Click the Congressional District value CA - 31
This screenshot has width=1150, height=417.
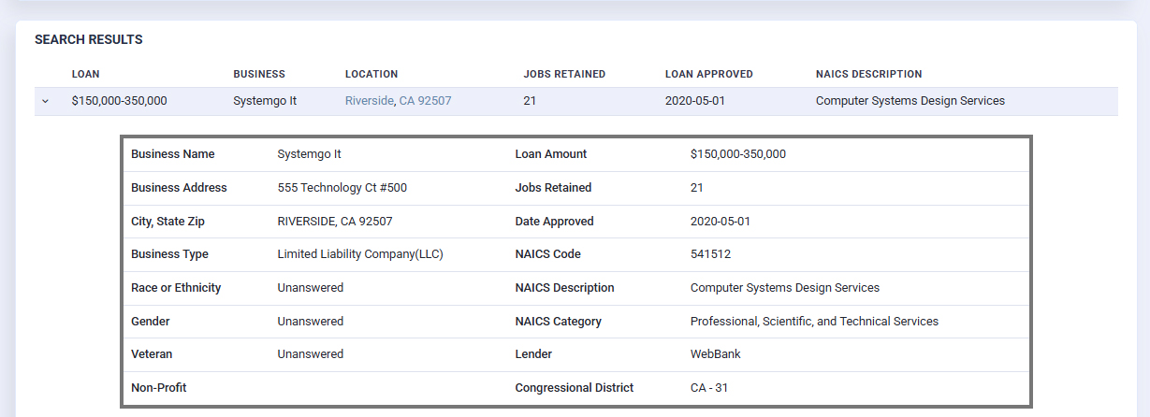(708, 388)
